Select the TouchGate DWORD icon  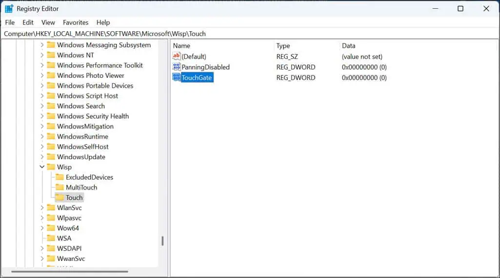click(x=176, y=77)
